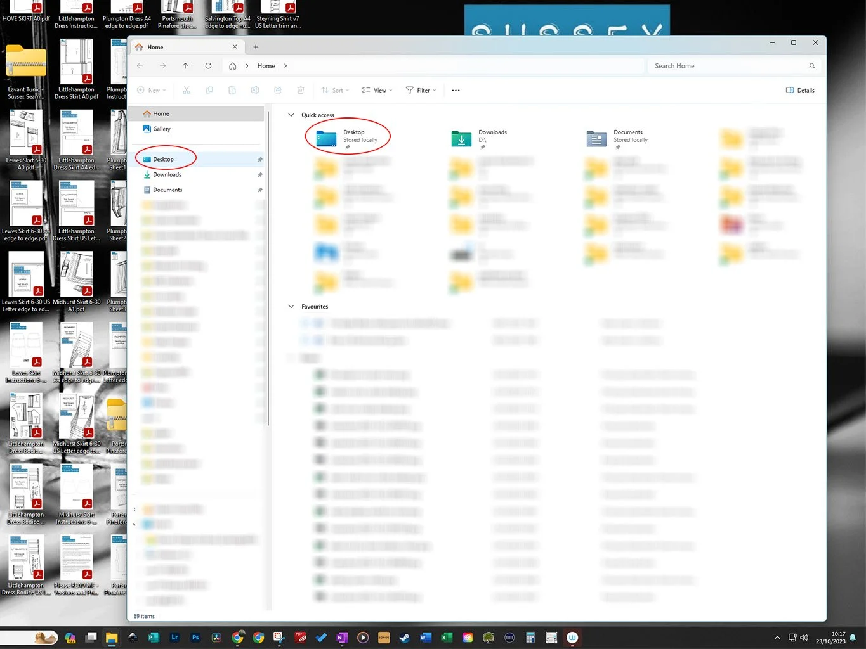Collapse the Quick access section

pos(291,115)
